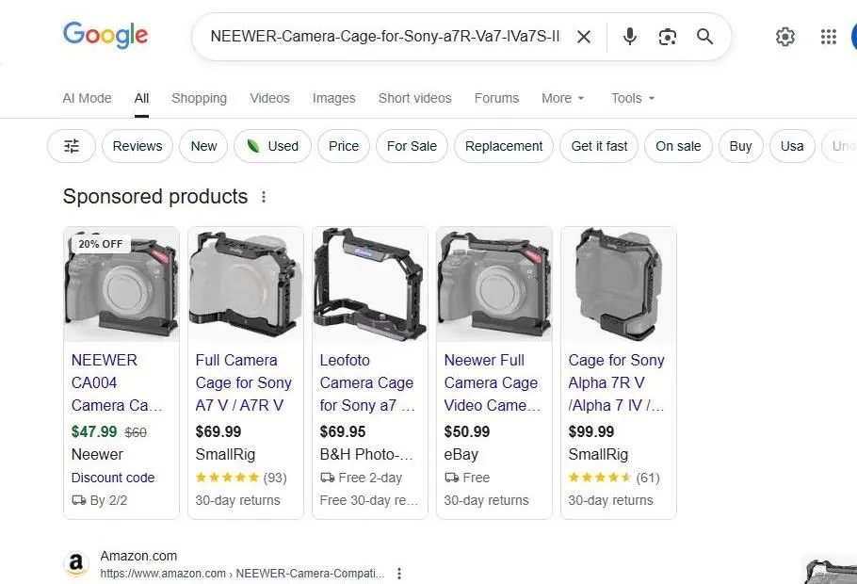Open the Sponsored products three-dot menu
The height and width of the screenshot is (584, 857).
[x=264, y=197]
